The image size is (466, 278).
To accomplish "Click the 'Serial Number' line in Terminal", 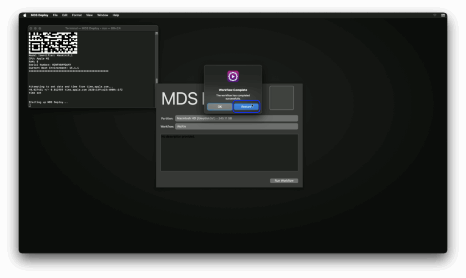I will [50, 65].
